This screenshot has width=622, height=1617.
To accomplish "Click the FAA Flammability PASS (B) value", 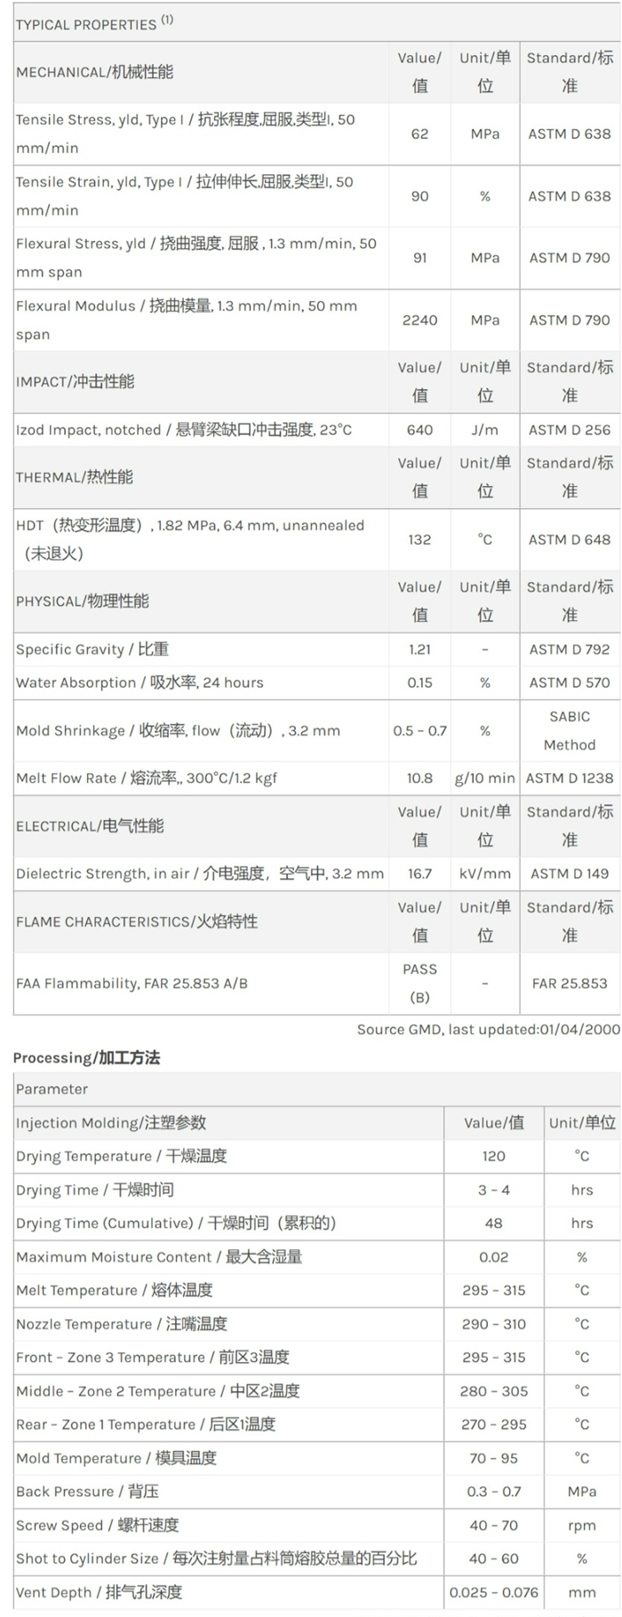I will tap(419, 983).
